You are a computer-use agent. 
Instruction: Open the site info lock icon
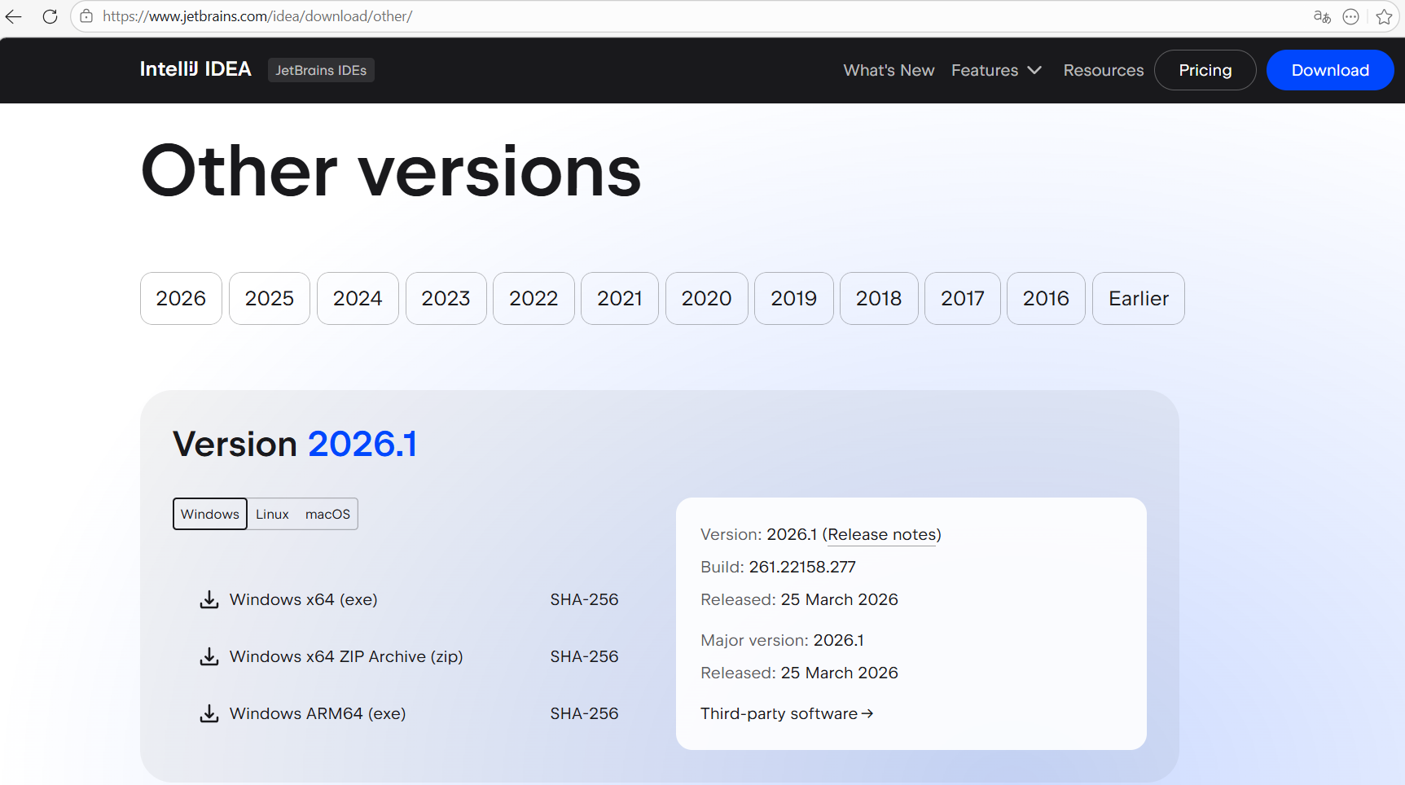tap(86, 16)
